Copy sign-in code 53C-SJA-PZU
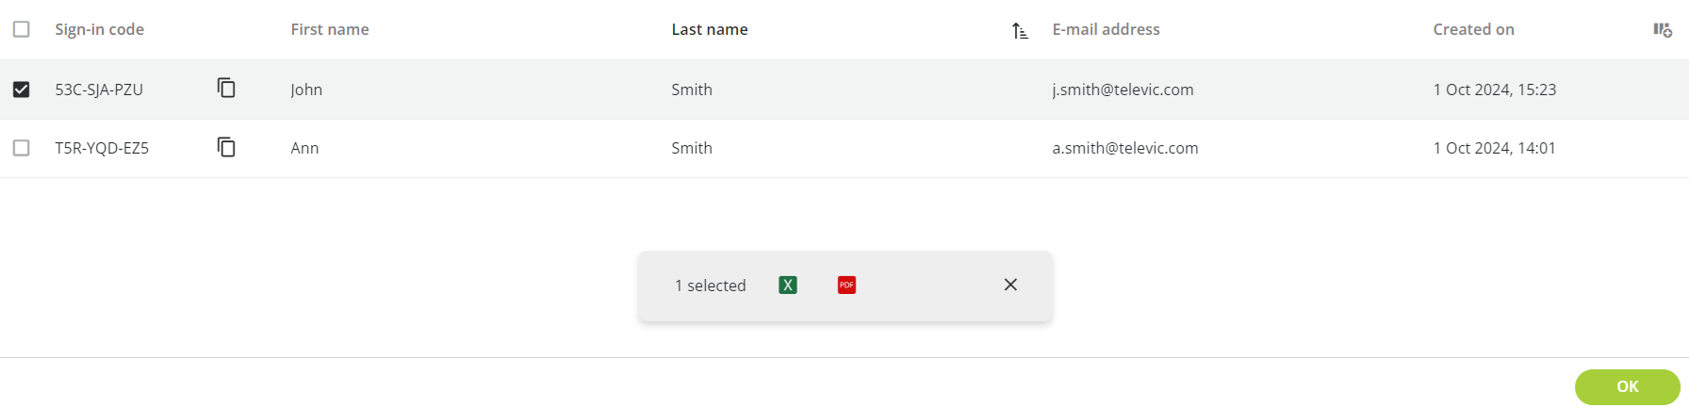This screenshot has height=408, width=1689. coord(226,89)
